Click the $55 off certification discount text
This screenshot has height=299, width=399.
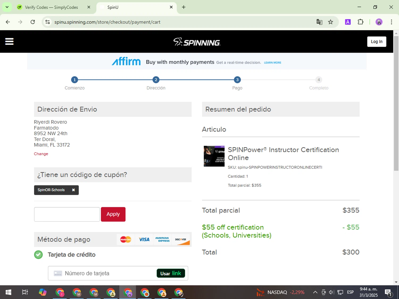coord(236,231)
